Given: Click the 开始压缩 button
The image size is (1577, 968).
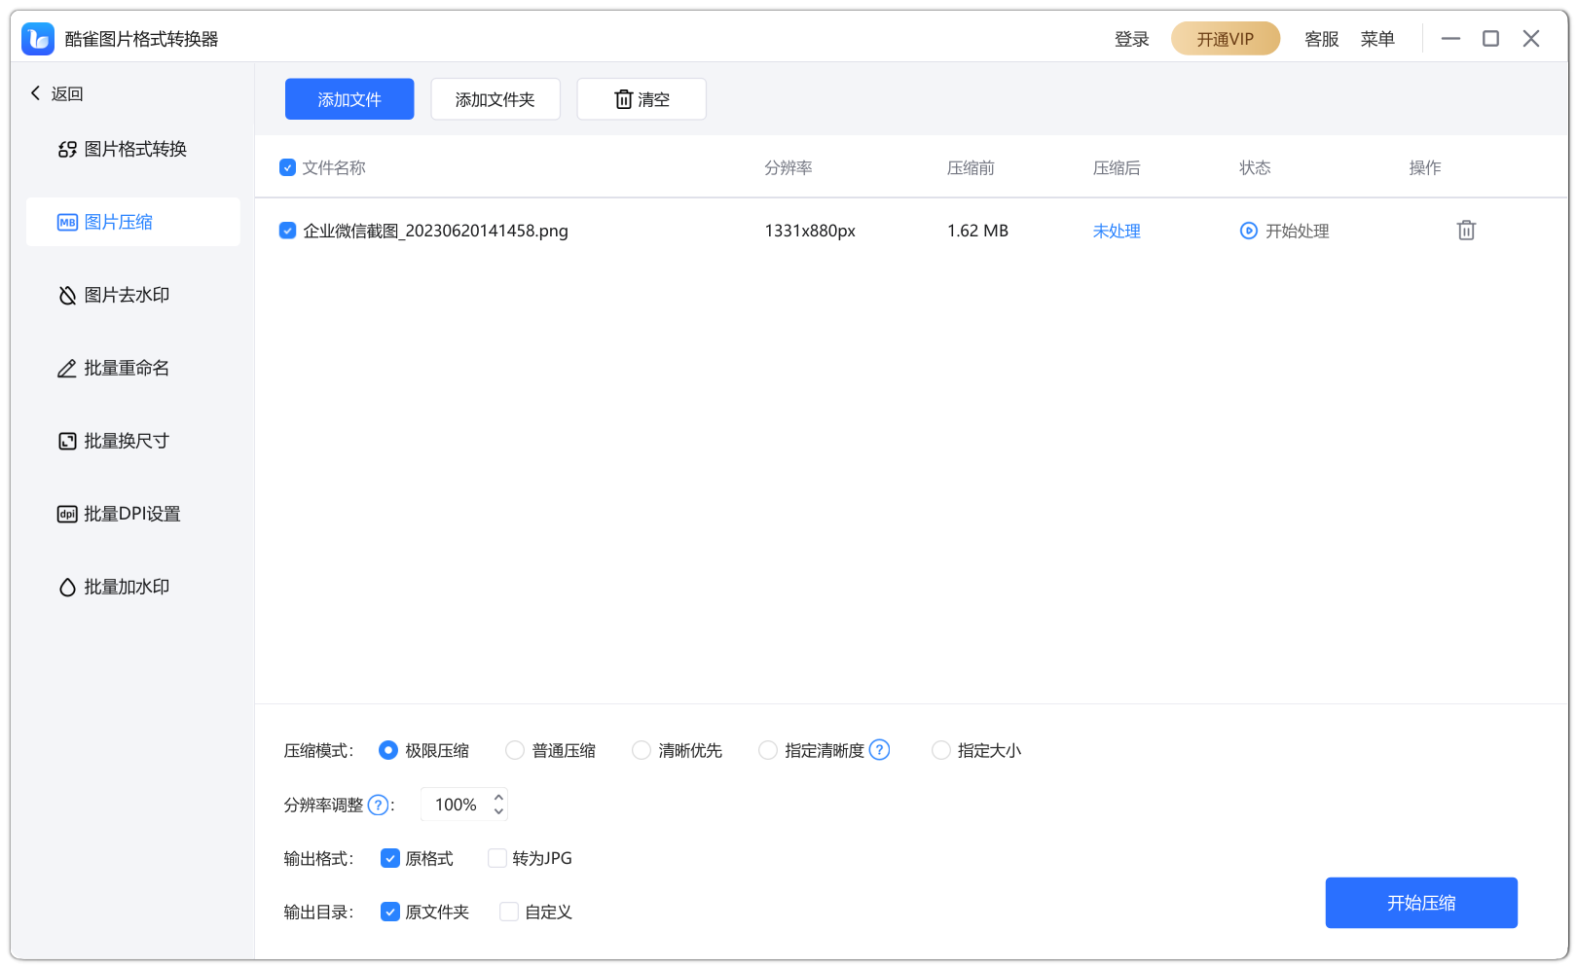Looking at the screenshot, I should point(1421,903).
